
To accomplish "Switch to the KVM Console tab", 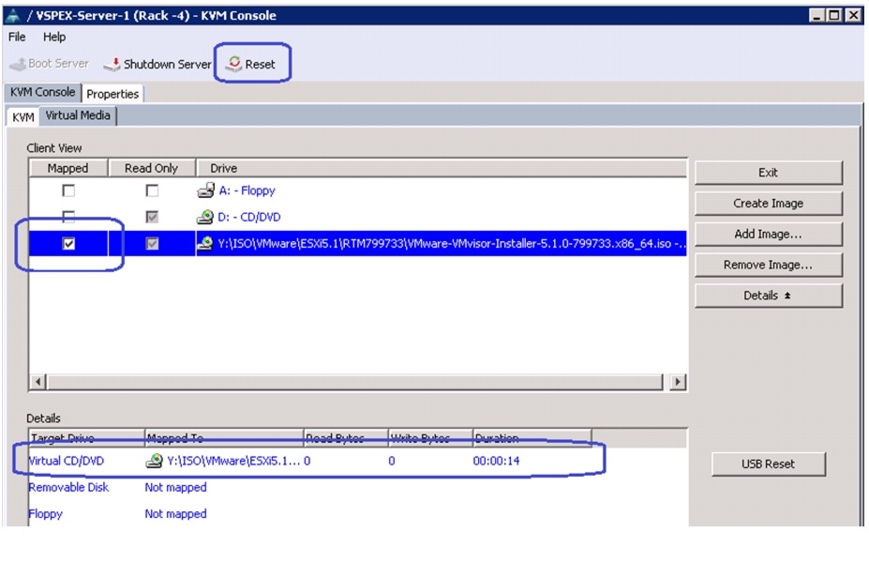I will (43, 92).
